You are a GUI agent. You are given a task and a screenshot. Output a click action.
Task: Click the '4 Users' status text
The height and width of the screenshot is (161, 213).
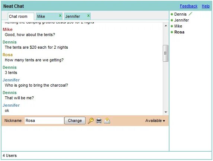click(10, 155)
